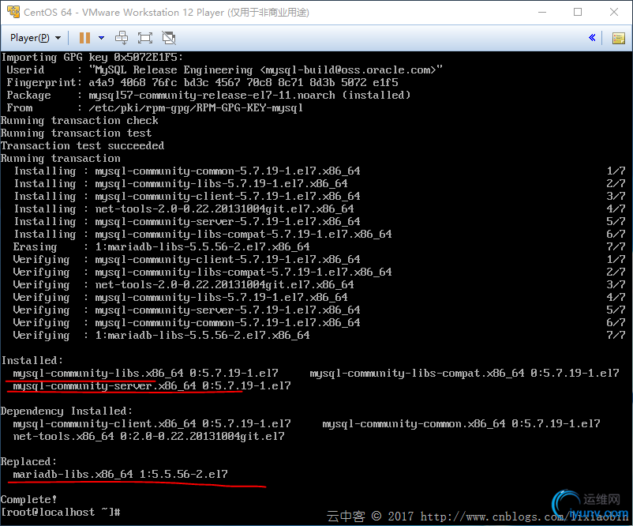Image resolution: width=633 pixels, height=526 pixels.
Task: Click 'Running transaction check' line
Action: (x=80, y=120)
